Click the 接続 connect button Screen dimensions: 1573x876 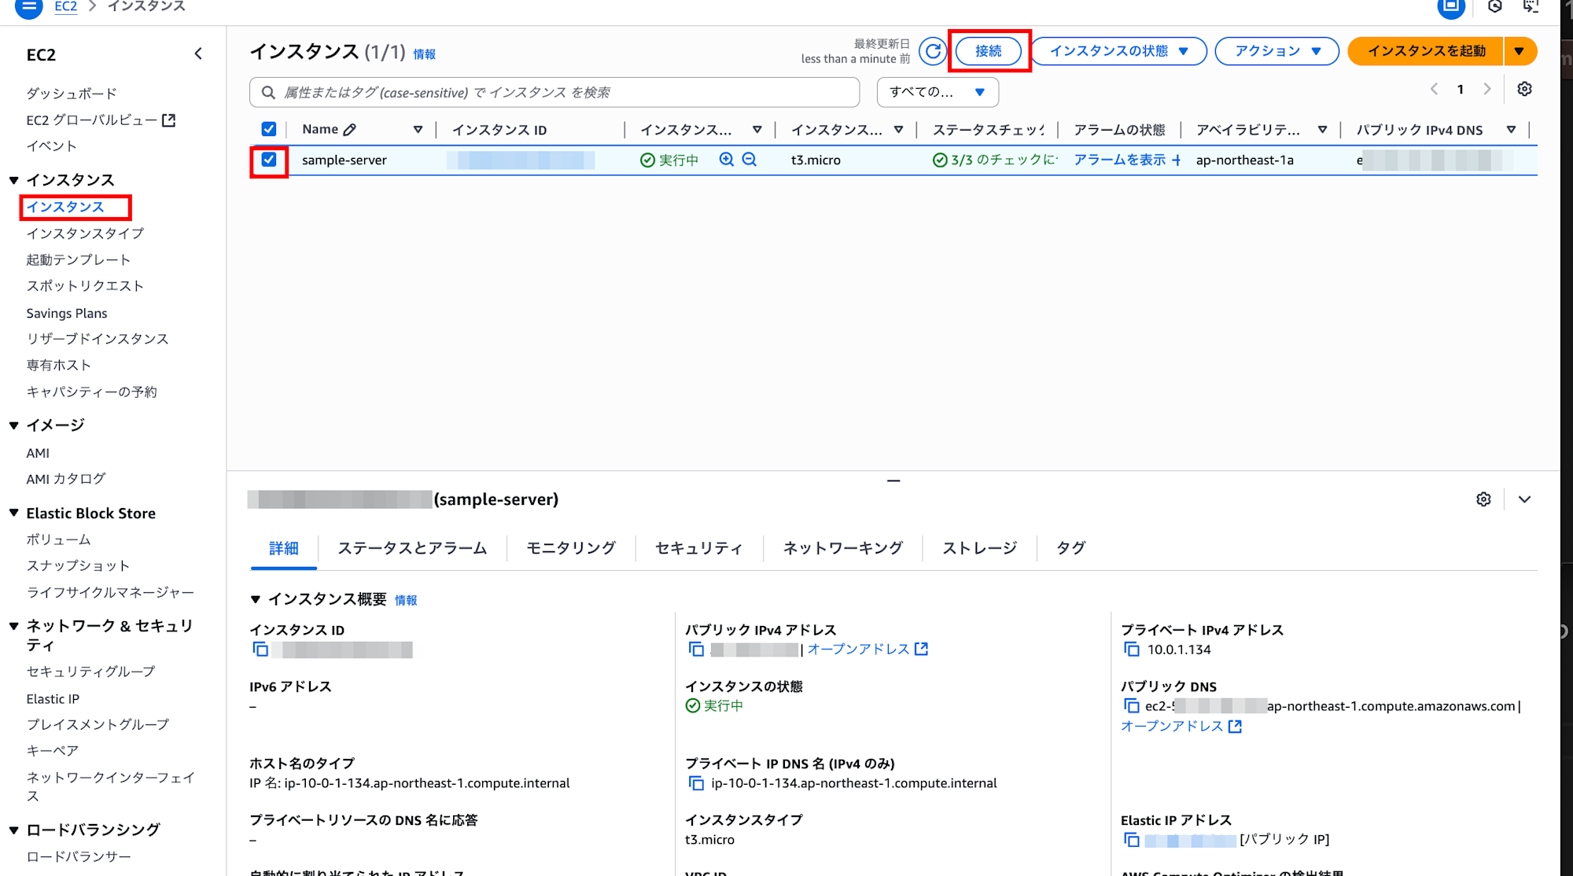tap(989, 51)
